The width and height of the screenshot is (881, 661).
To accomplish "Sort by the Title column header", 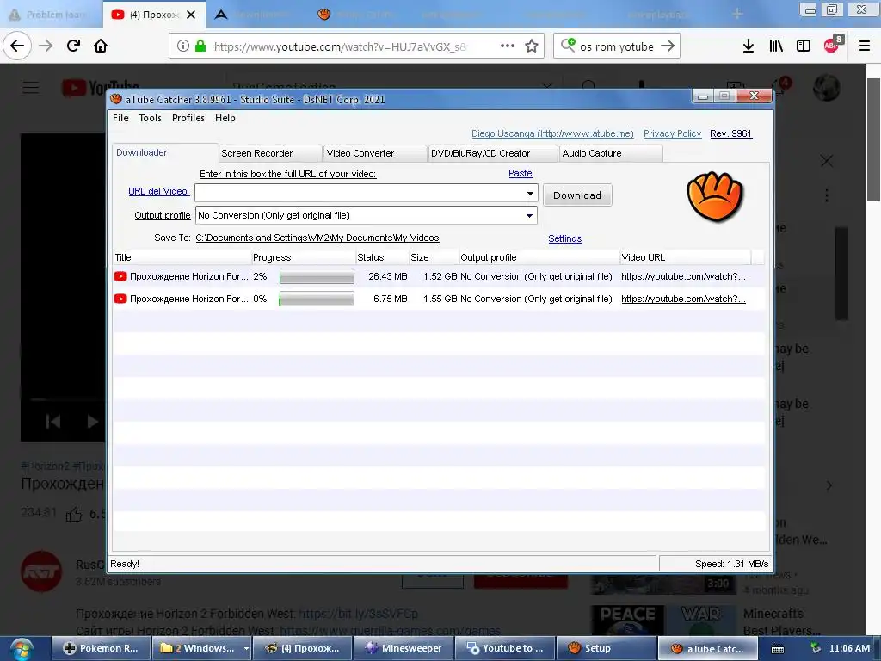I will coord(182,257).
